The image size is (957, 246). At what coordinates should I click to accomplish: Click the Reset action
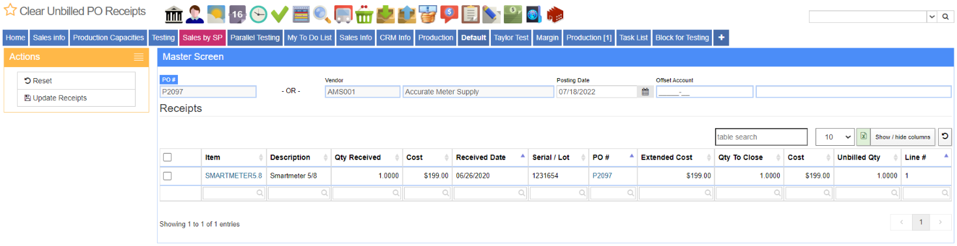tap(76, 81)
